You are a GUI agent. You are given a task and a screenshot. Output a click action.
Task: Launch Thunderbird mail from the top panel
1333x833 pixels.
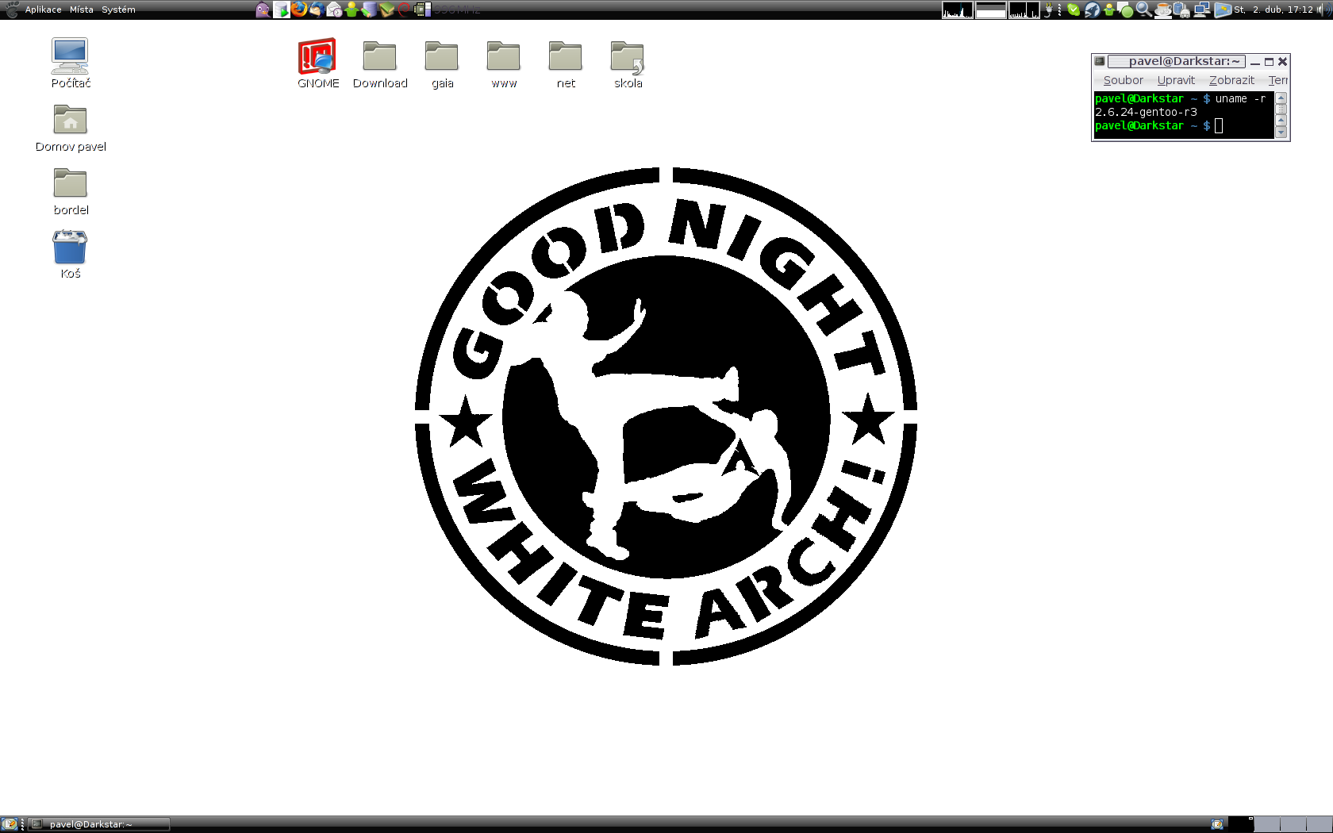pyautogui.click(x=316, y=10)
